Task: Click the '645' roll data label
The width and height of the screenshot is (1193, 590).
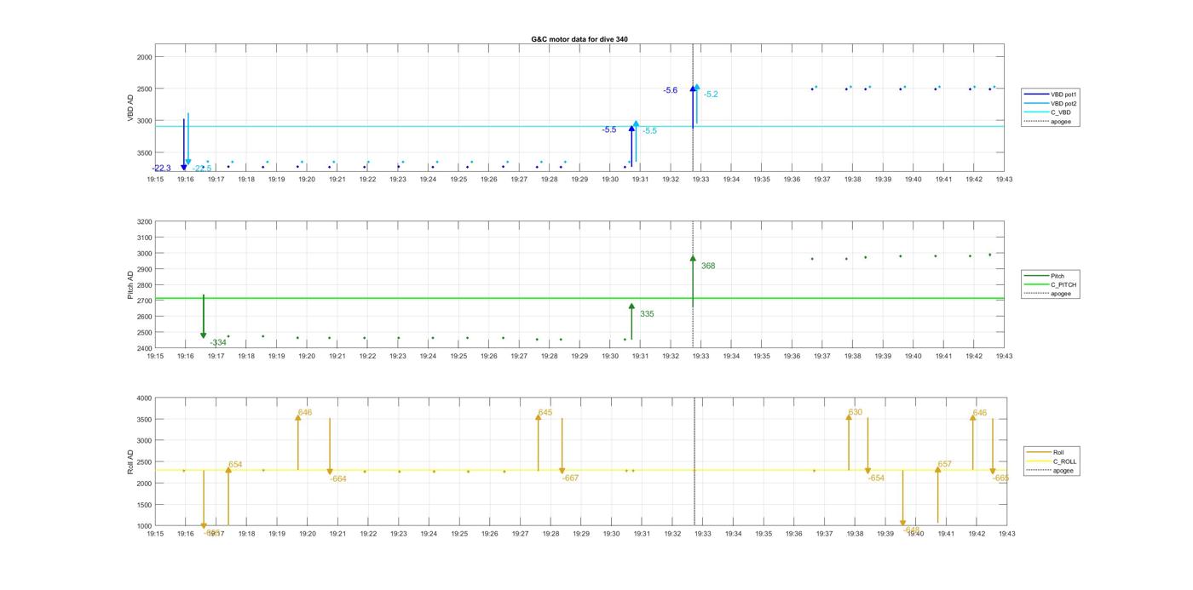Action: 545,413
